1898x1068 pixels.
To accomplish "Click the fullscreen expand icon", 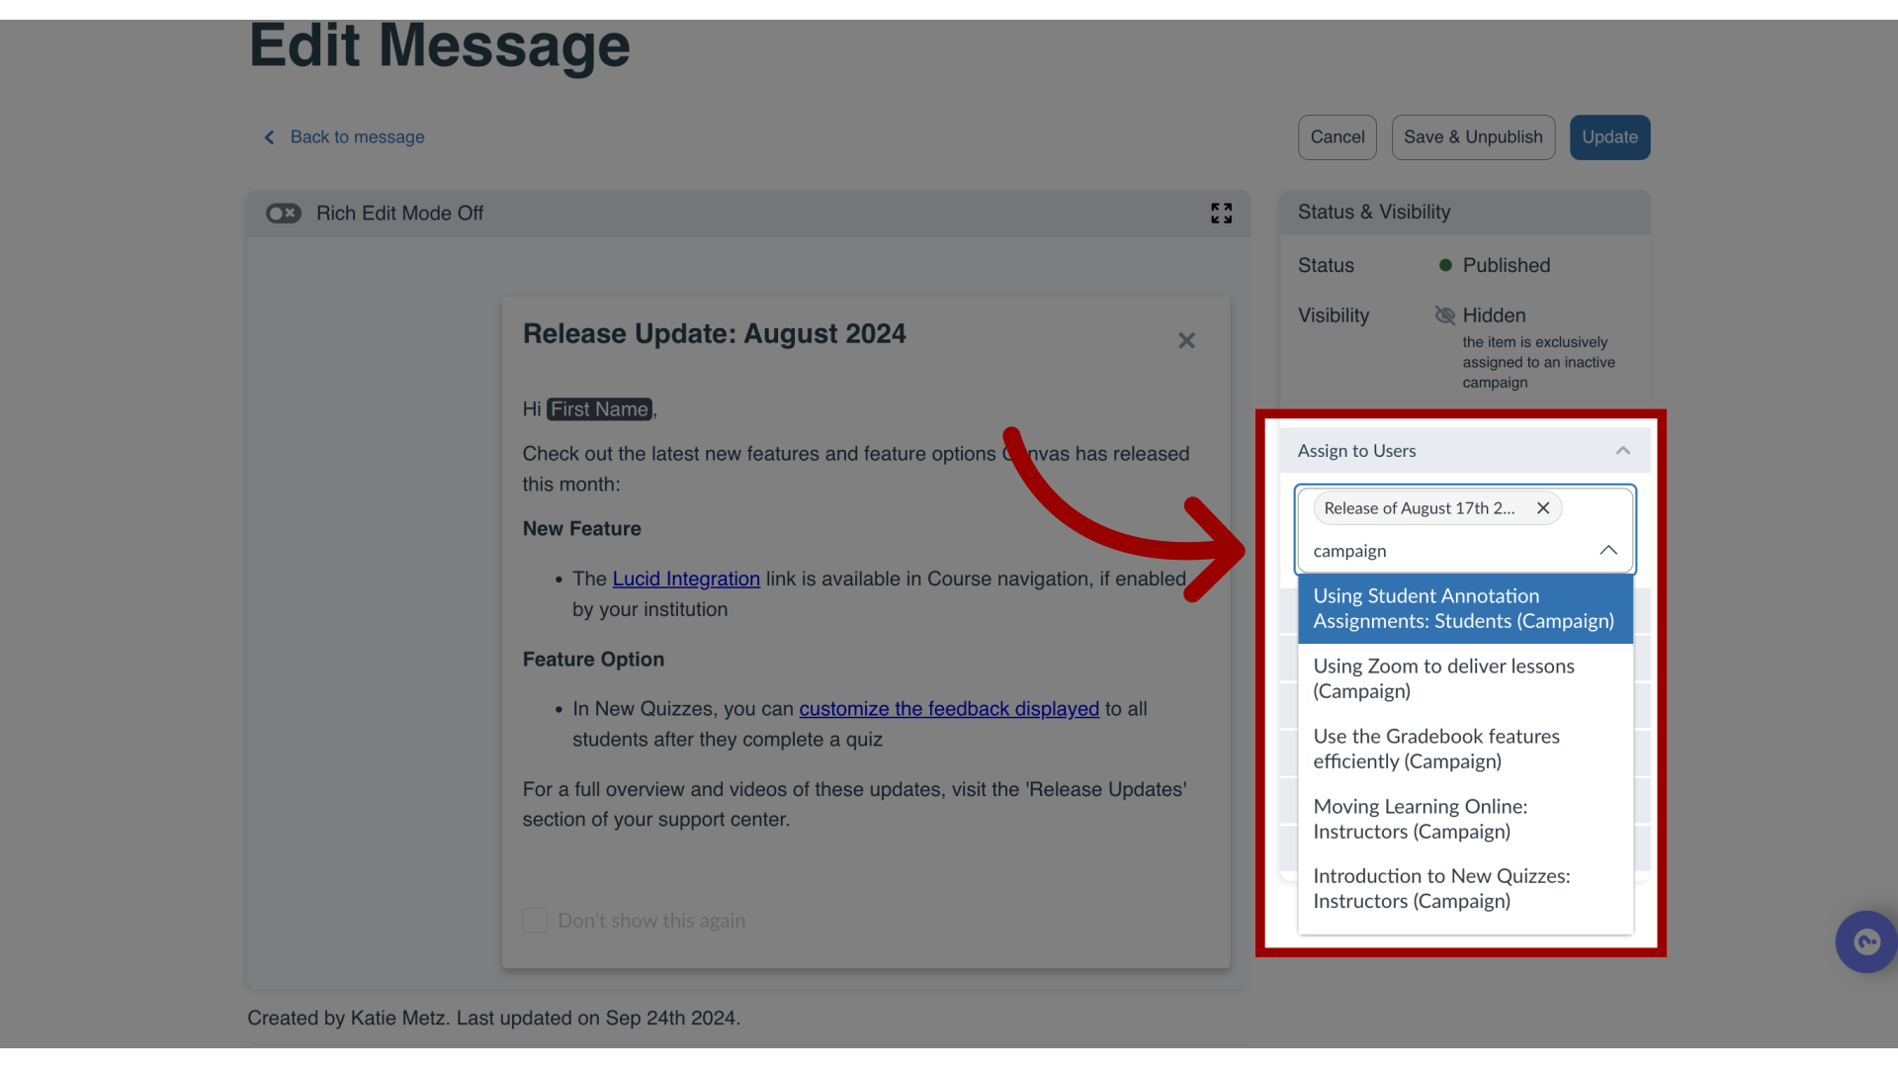I will coord(1222,213).
